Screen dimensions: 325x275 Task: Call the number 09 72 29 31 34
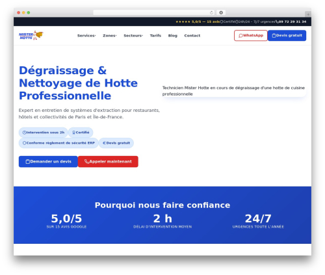[292, 21]
